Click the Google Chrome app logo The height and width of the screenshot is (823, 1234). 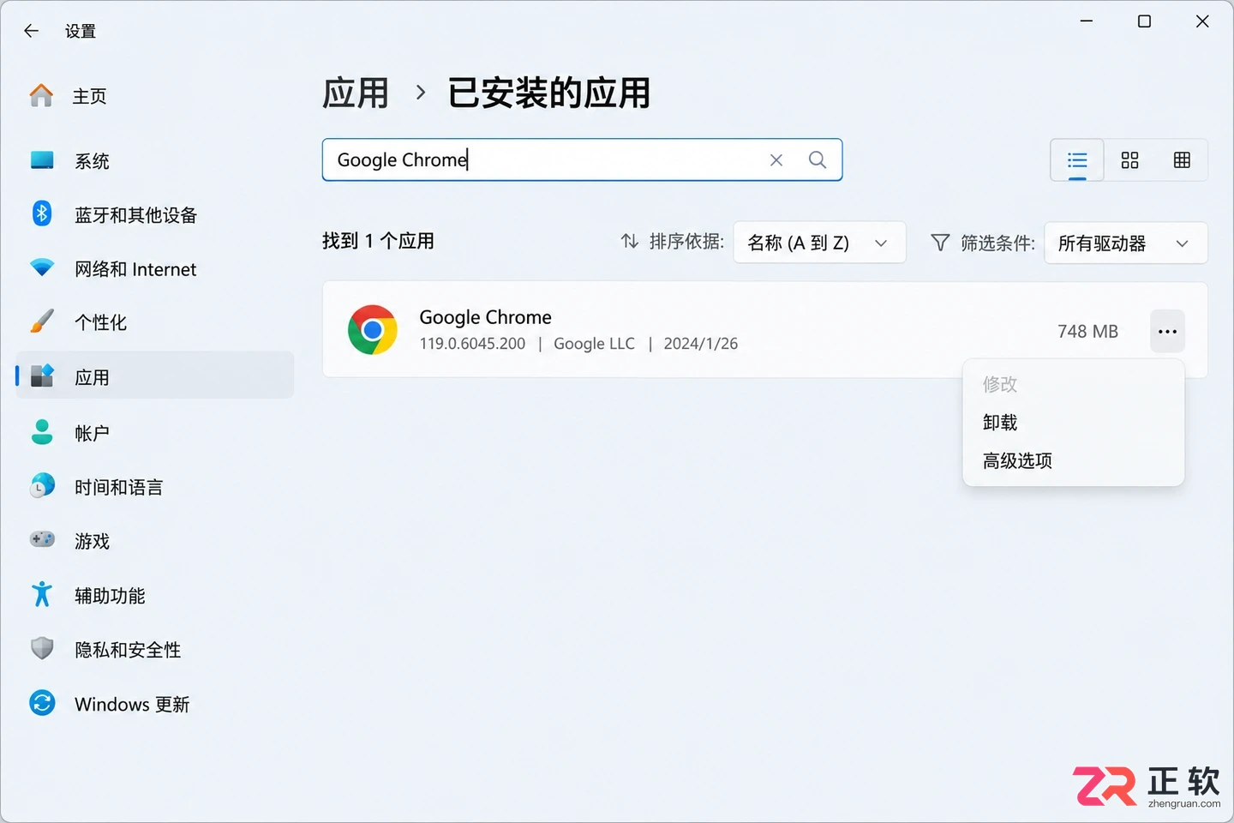coord(373,330)
